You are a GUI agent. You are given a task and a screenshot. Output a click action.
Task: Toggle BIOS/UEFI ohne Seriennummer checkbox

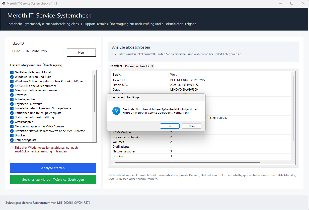coord(12,86)
